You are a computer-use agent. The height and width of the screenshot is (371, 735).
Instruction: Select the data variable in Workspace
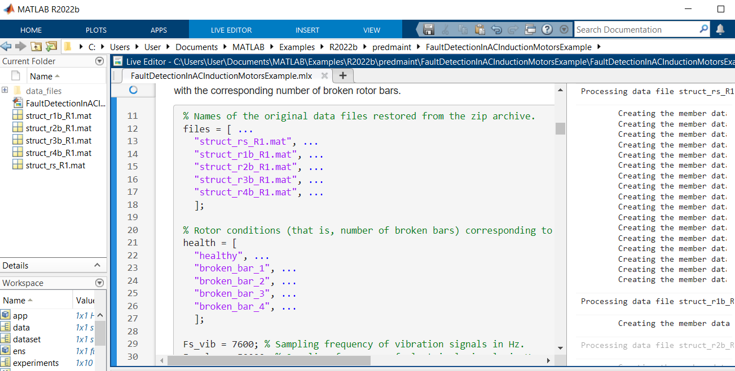21,328
